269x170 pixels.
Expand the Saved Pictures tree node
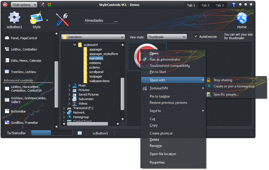click(x=69, y=94)
